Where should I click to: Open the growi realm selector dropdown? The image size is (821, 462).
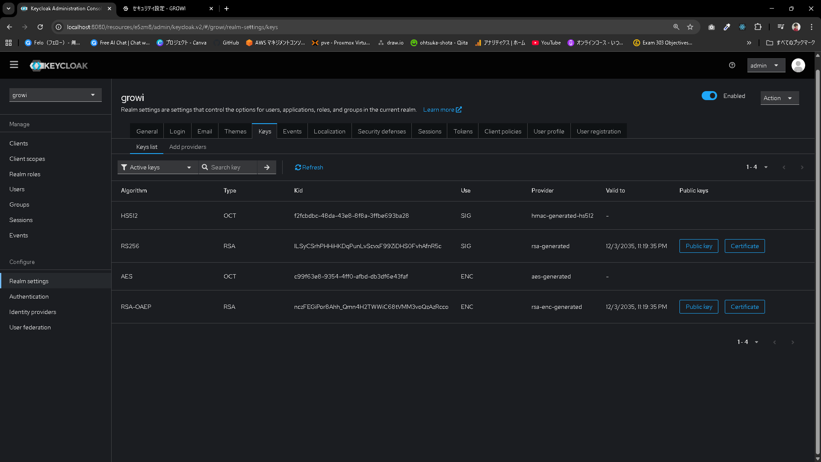pyautogui.click(x=55, y=95)
